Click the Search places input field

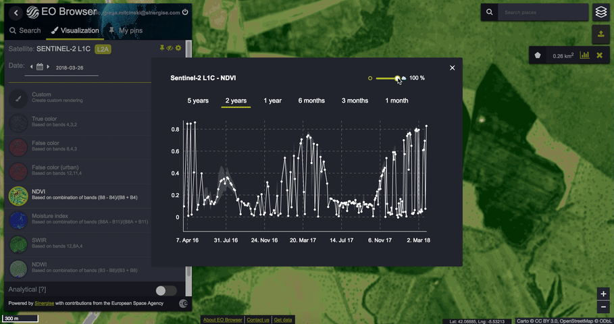pos(543,12)
